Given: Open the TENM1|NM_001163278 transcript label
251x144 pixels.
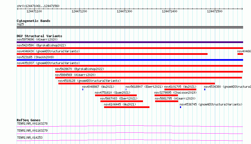Looking at the screenshot, I should (32, 123).
